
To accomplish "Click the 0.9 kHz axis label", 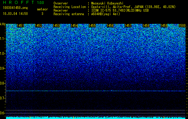I will [x=2, y=68].
